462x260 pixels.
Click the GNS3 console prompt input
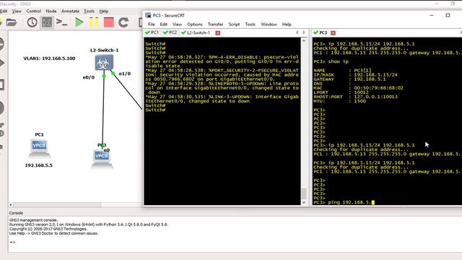coord(12,242)
